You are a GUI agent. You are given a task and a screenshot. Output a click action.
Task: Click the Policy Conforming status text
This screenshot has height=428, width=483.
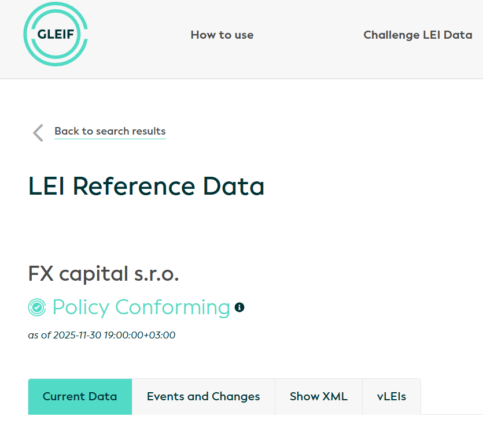coord(141,307)
